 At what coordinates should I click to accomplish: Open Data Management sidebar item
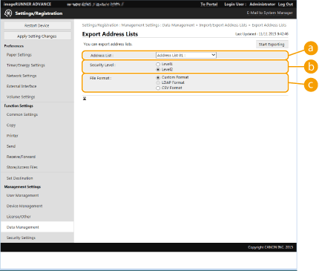(x=23, y=227)
